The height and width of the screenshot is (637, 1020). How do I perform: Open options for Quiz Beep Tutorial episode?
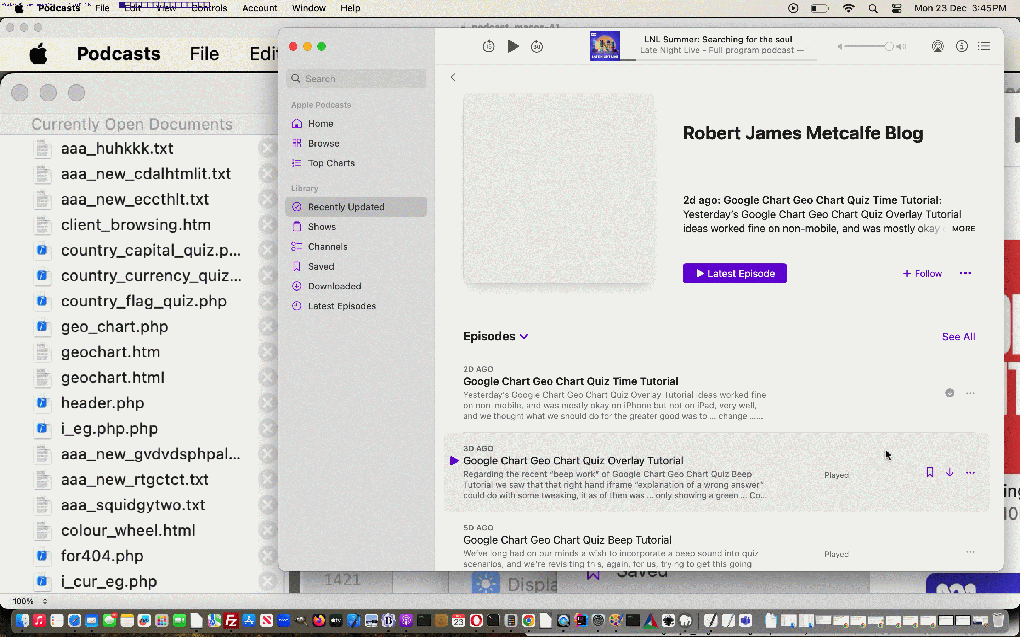point(970,552)
